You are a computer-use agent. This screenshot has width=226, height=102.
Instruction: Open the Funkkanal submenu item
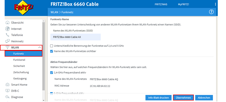pyautogui.click(x=19, y=60)
